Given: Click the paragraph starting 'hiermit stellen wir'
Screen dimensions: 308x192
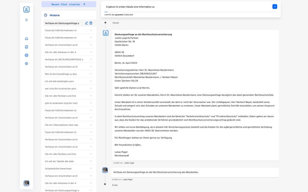Looking at the screenshot, I should click(x=194, y=95).
